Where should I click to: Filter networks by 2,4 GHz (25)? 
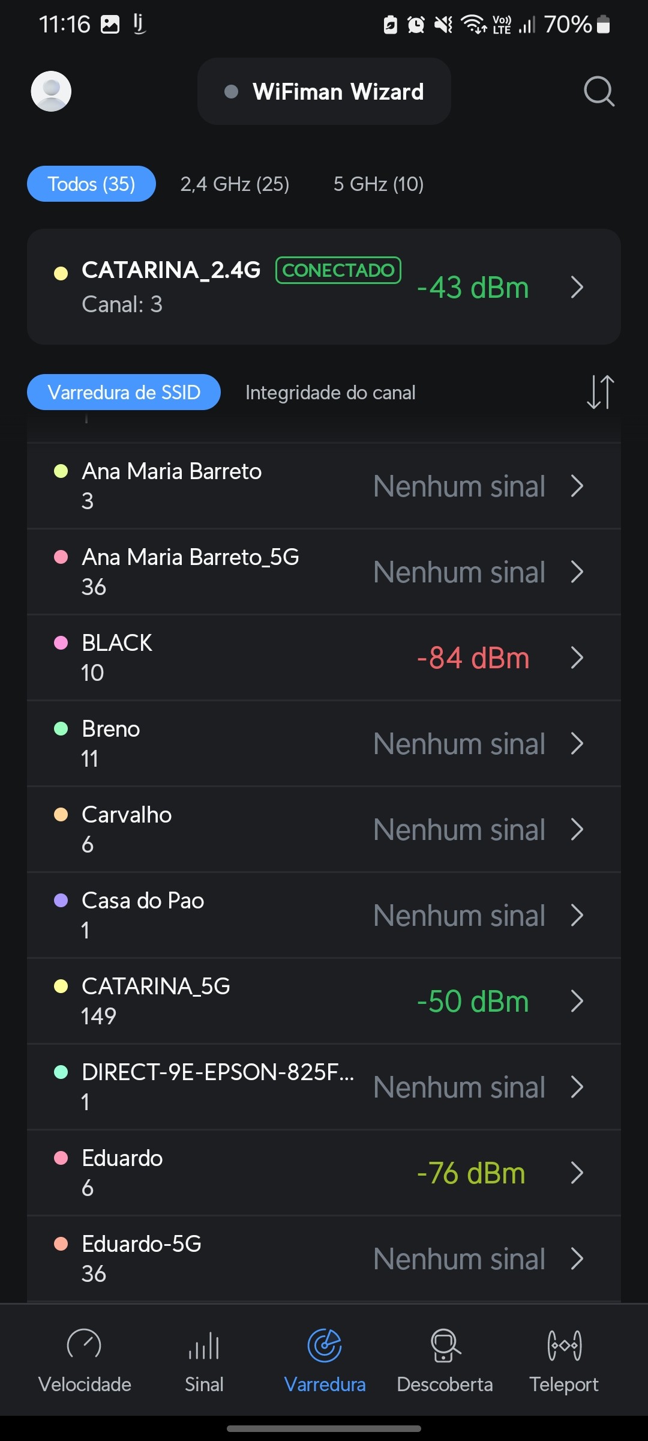click(235, 184)
